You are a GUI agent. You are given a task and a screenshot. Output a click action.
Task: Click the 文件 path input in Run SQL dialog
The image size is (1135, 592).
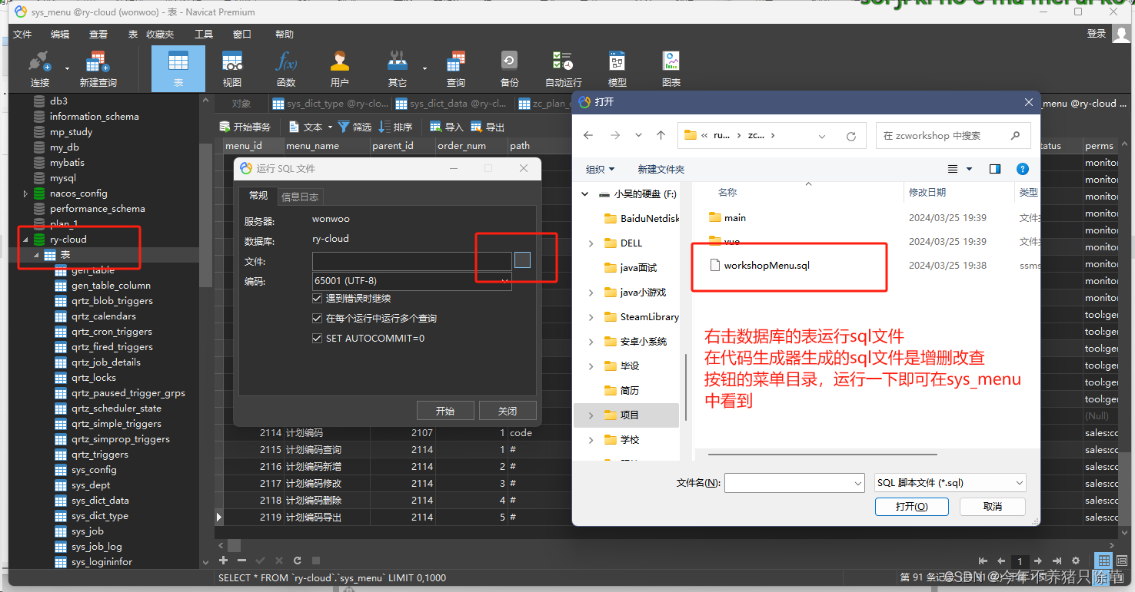coord(411,261)
